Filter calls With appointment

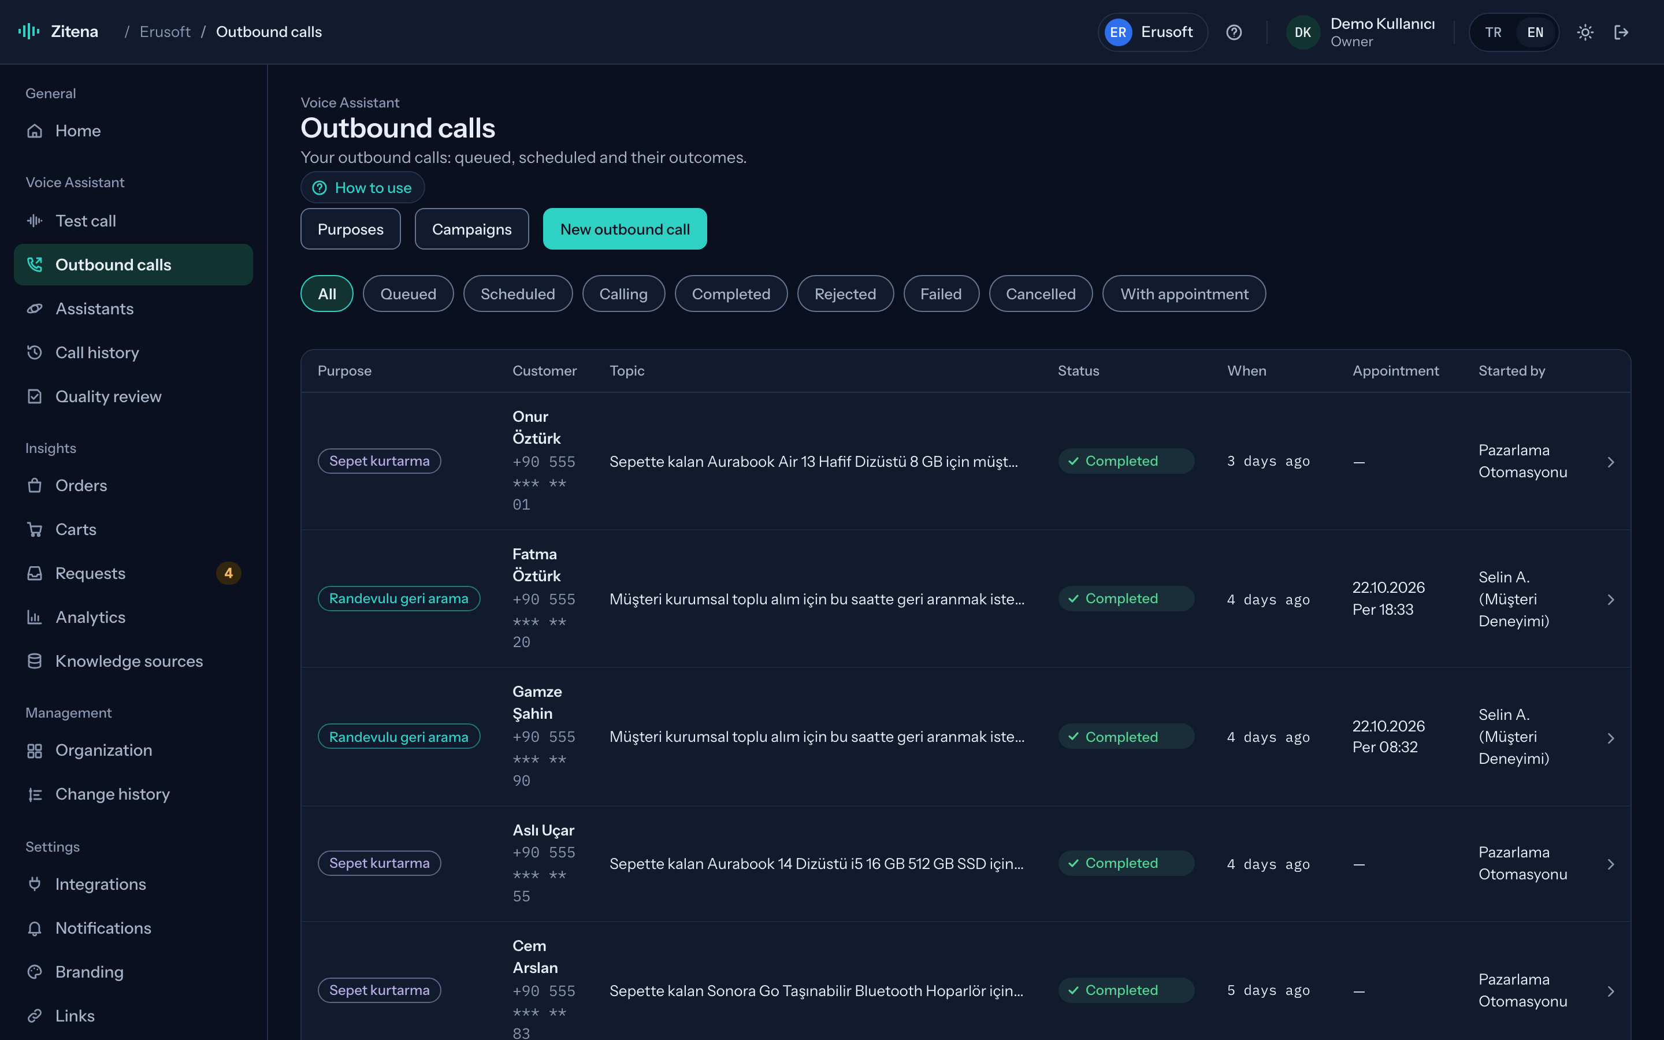[x=1184, y=294]
